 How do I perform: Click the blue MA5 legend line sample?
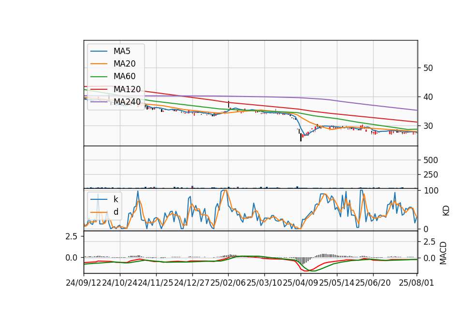99,51
